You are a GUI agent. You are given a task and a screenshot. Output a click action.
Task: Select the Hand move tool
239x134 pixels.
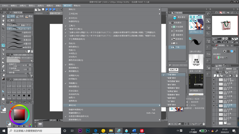[x=3, y=20]
